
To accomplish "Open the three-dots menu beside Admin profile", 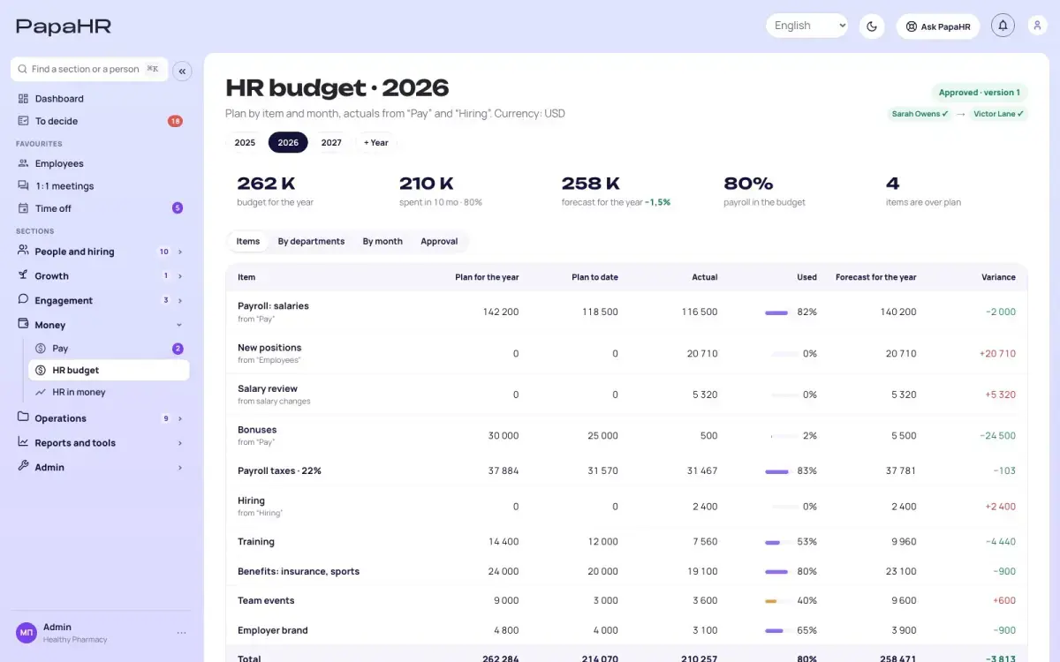I will (x=181, y=633).
